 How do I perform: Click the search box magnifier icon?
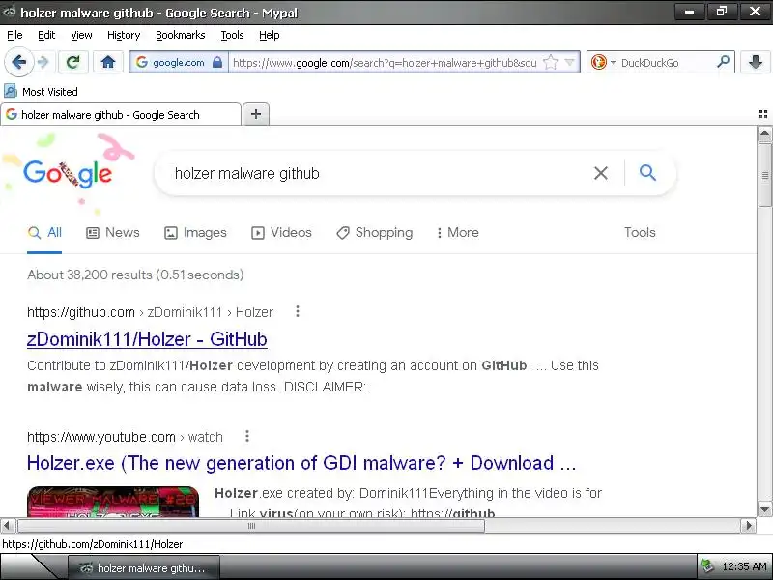click(x=723, y=62)
